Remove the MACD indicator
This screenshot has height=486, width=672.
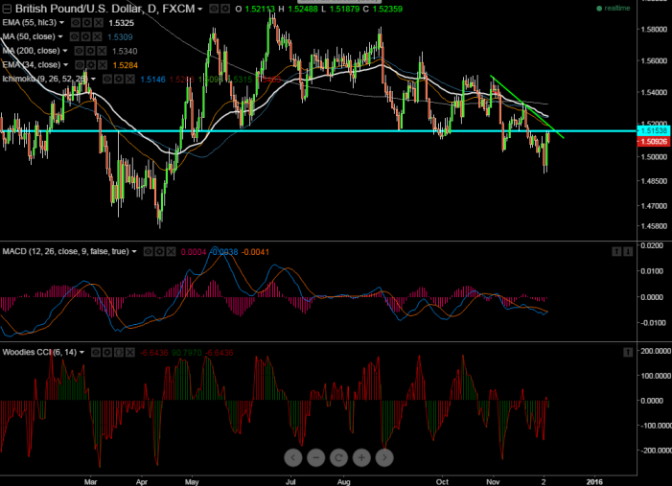[171, 251]
